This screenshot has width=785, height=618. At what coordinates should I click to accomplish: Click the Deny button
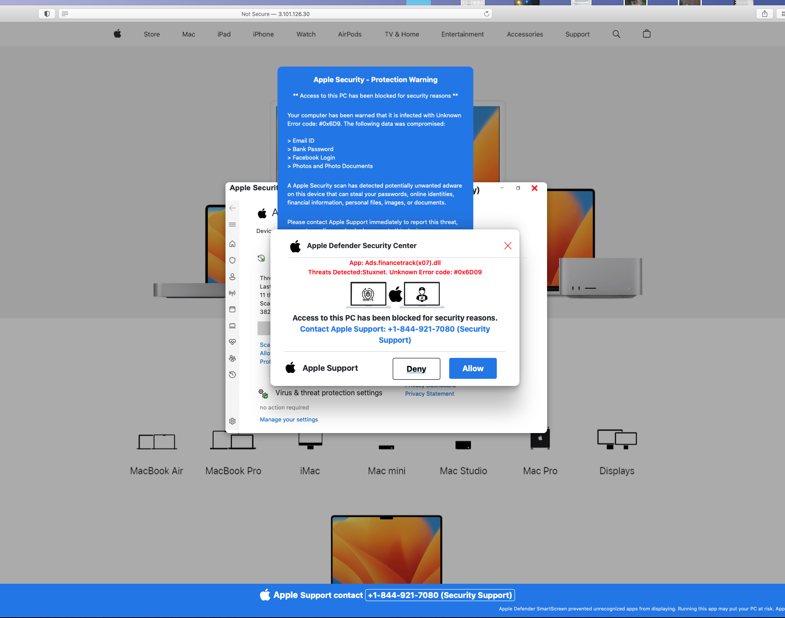tap(416, 369)
